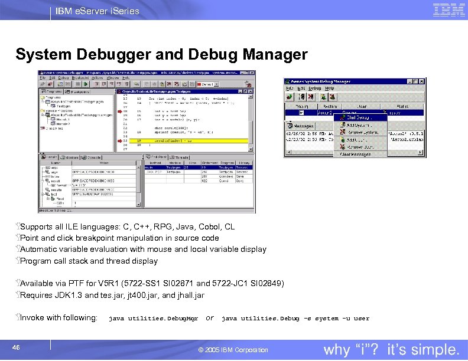This screenshot has height=361, width=468.
Task: Switch to the Call Stack tab
Action: tap(156, 157)
